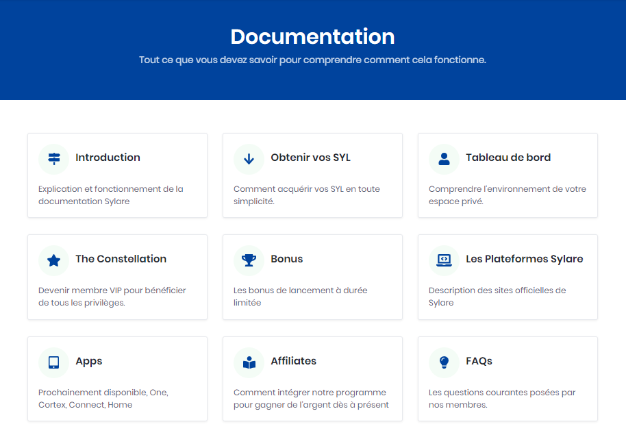The height and width of the screenshot is (446, 626).
Task: Open the FAQs title link
Action: pos(479,361)
